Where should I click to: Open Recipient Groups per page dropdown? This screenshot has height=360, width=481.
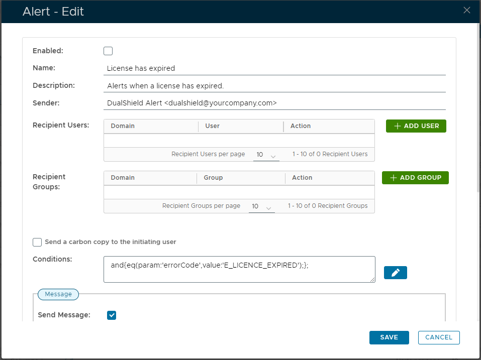(x=261, y=206)
